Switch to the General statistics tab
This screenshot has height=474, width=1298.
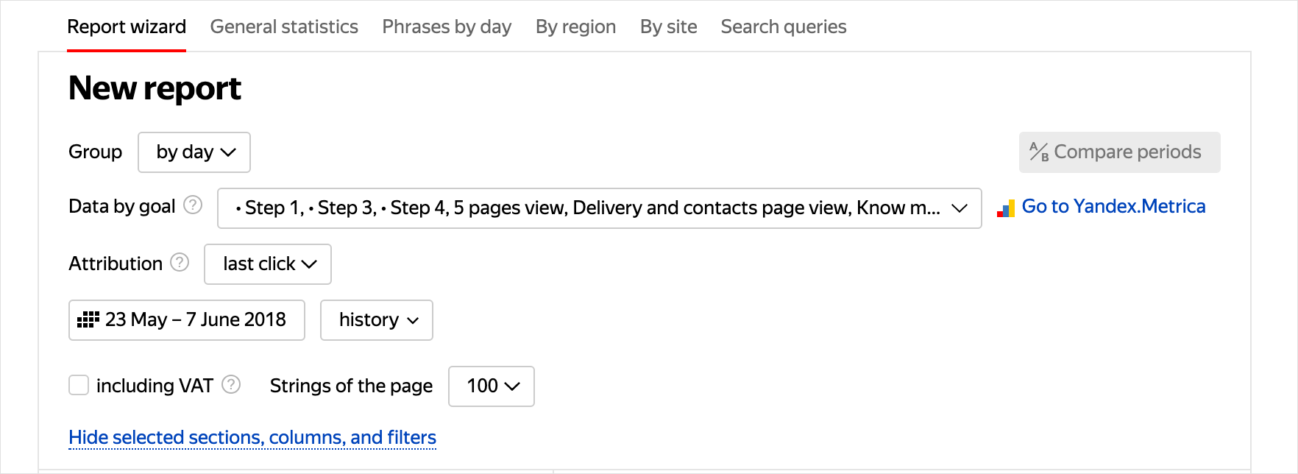coord(284,27)
